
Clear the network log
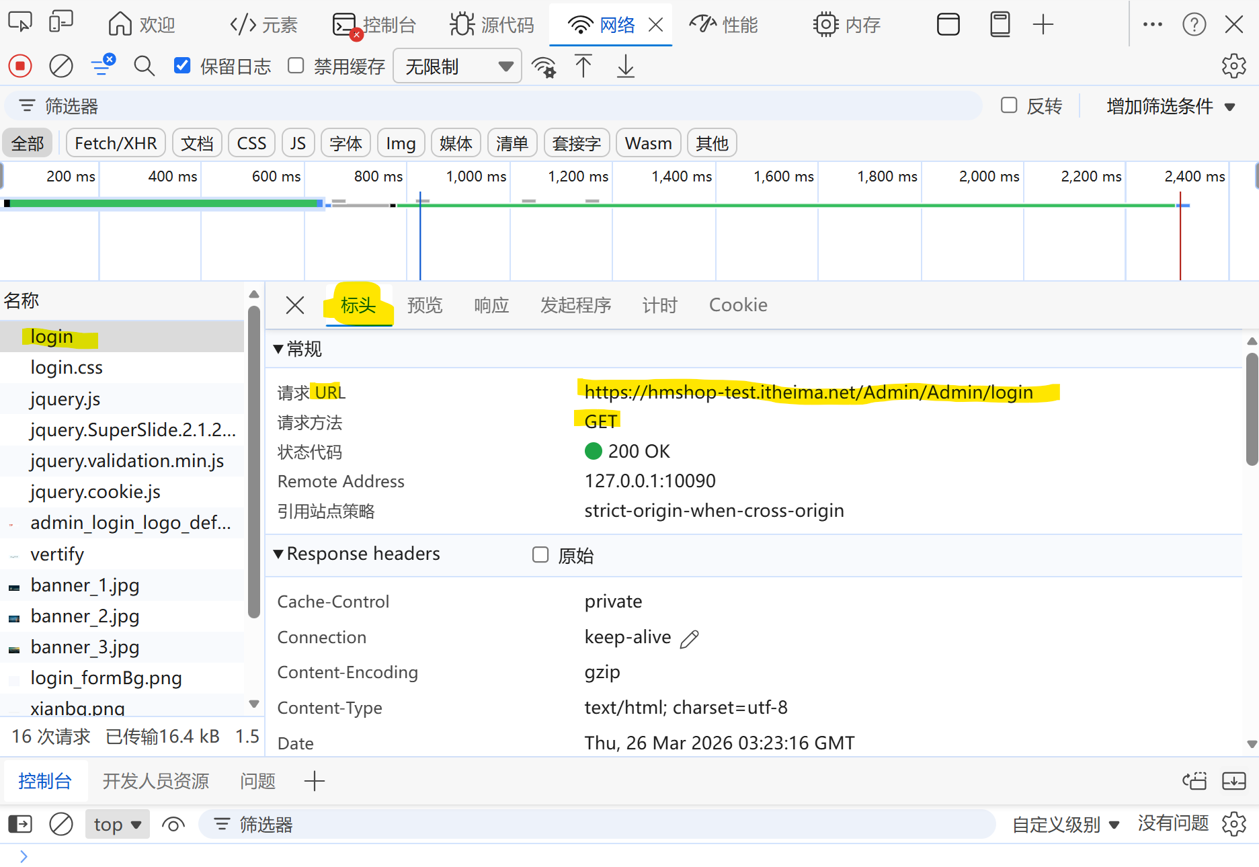(61, 66)
